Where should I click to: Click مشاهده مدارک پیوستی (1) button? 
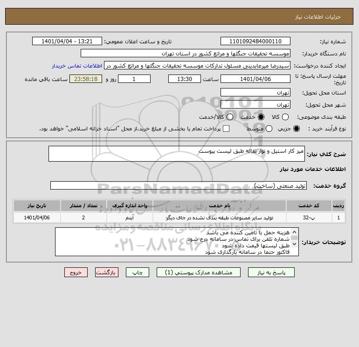coord(199,272)
